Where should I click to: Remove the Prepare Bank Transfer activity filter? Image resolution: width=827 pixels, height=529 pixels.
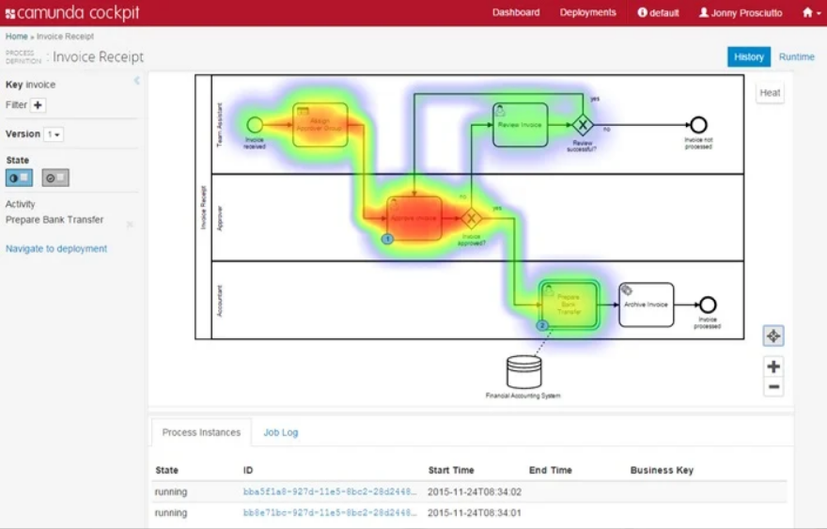(x=130, y=225)
